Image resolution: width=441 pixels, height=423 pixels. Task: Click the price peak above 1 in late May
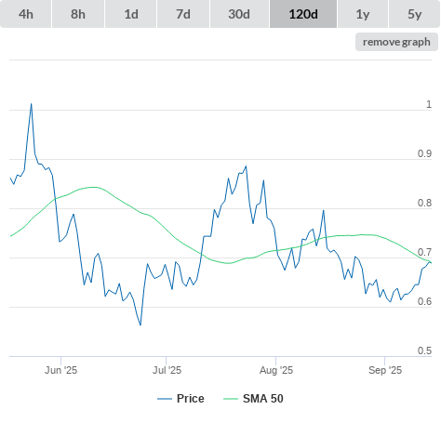pyautogui.click(x=31, y=104)
